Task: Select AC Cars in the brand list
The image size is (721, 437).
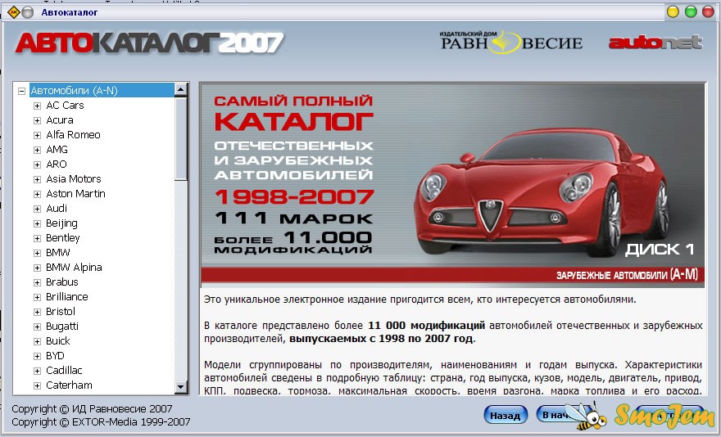Action: [x=65, y=106]
